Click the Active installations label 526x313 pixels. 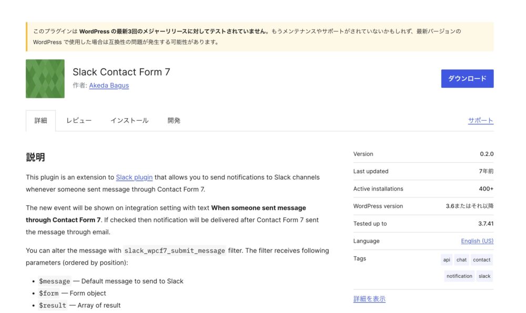(x=378, y=189)
